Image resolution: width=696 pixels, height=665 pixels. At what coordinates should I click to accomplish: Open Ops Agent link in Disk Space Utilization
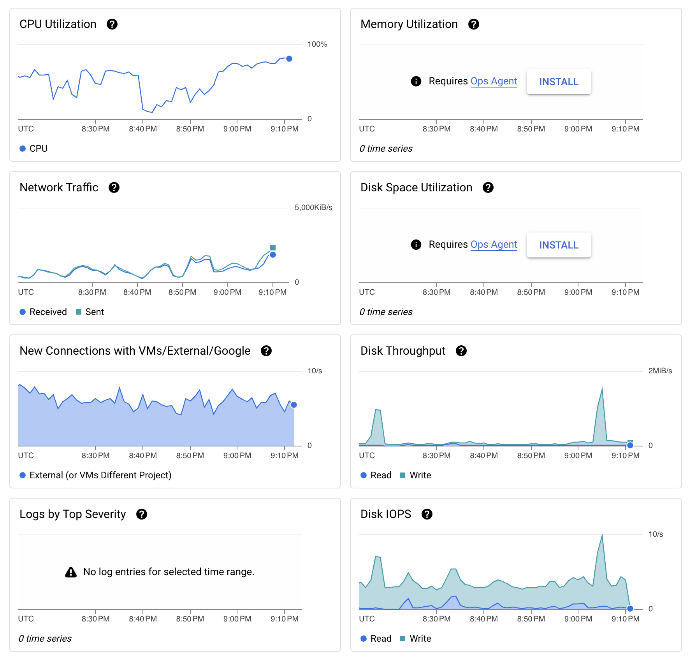pyautogui.click(x=494, y=245)
